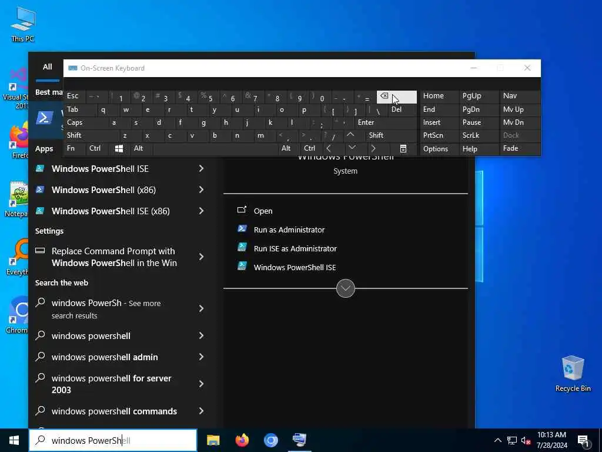
Task: Click the Open action in preview pane
Action: pos(263,211)
